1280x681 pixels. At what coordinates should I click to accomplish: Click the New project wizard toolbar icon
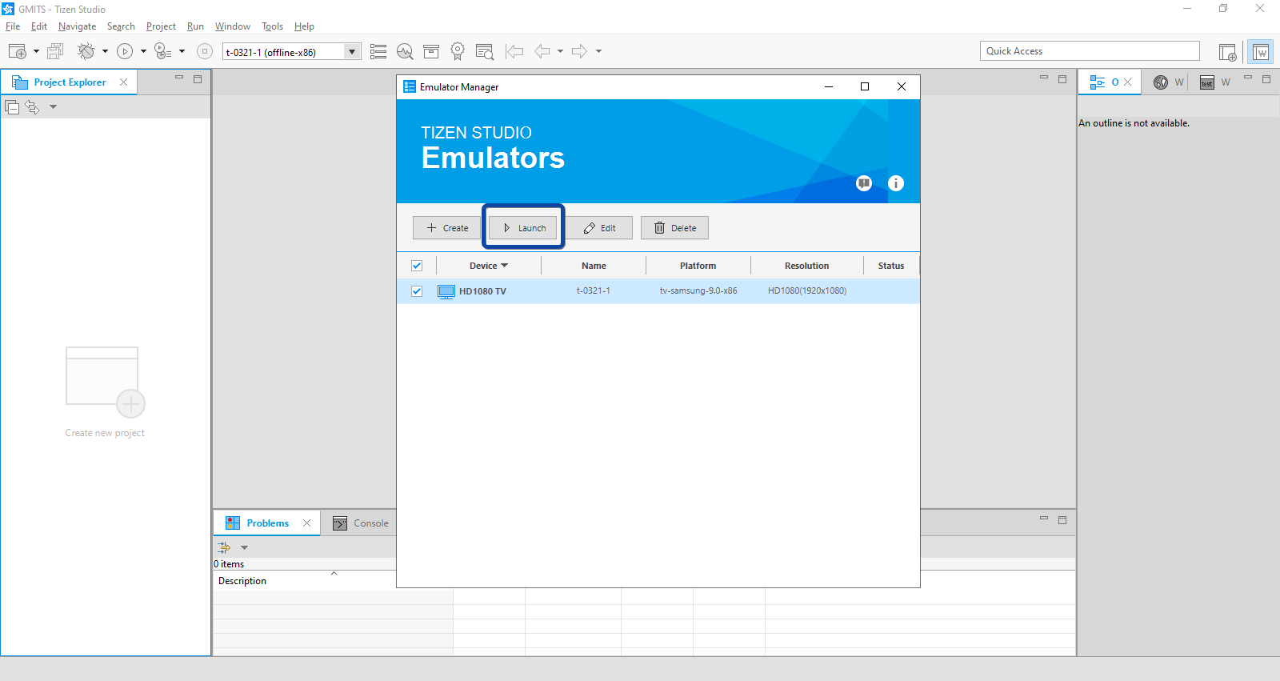pyautogui.click(x=17, y=51)
